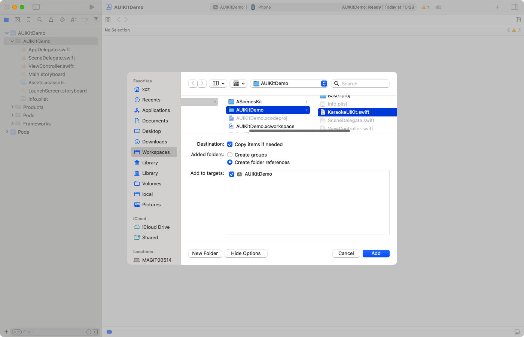The image size is (524, 337).
Task: Open the breakpoint navigator icon
Action: coord(85,19)
